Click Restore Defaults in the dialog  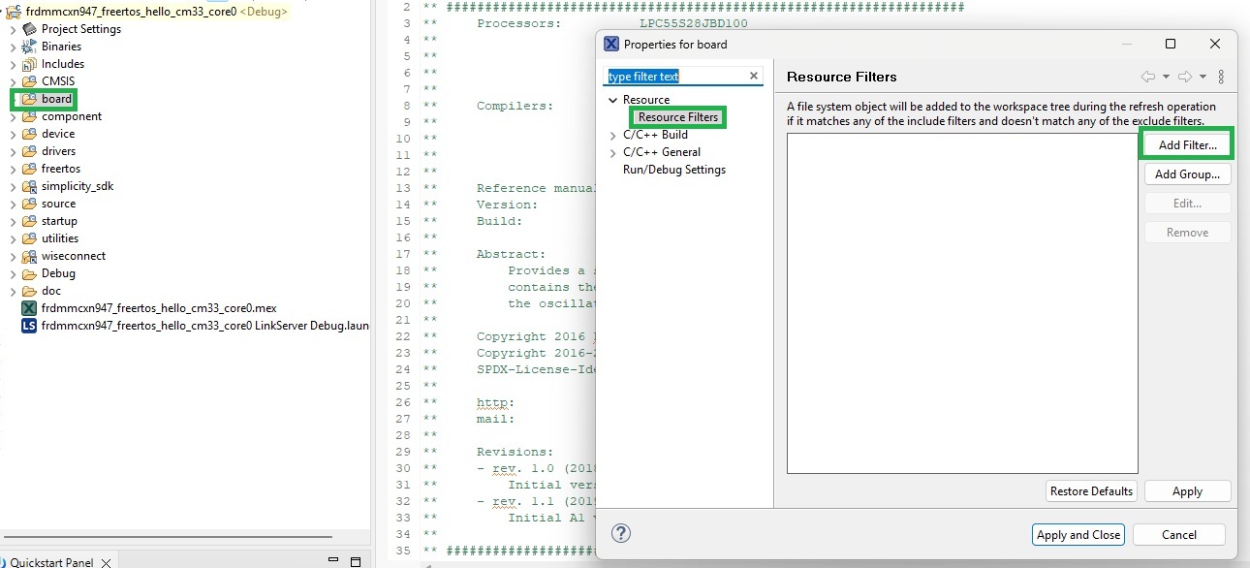tap(1091, 490)
